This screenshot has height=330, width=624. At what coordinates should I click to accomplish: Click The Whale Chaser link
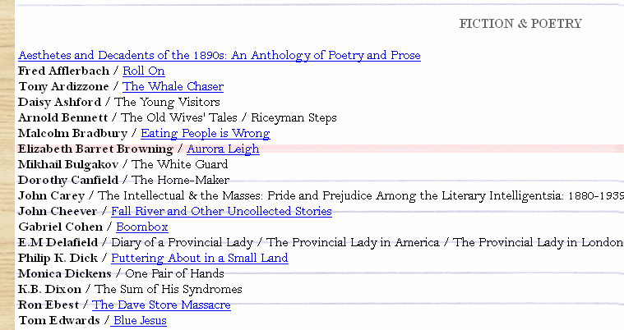tap(173, 87)
